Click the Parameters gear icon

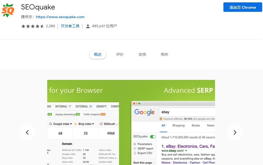click(x=135, y=144)
